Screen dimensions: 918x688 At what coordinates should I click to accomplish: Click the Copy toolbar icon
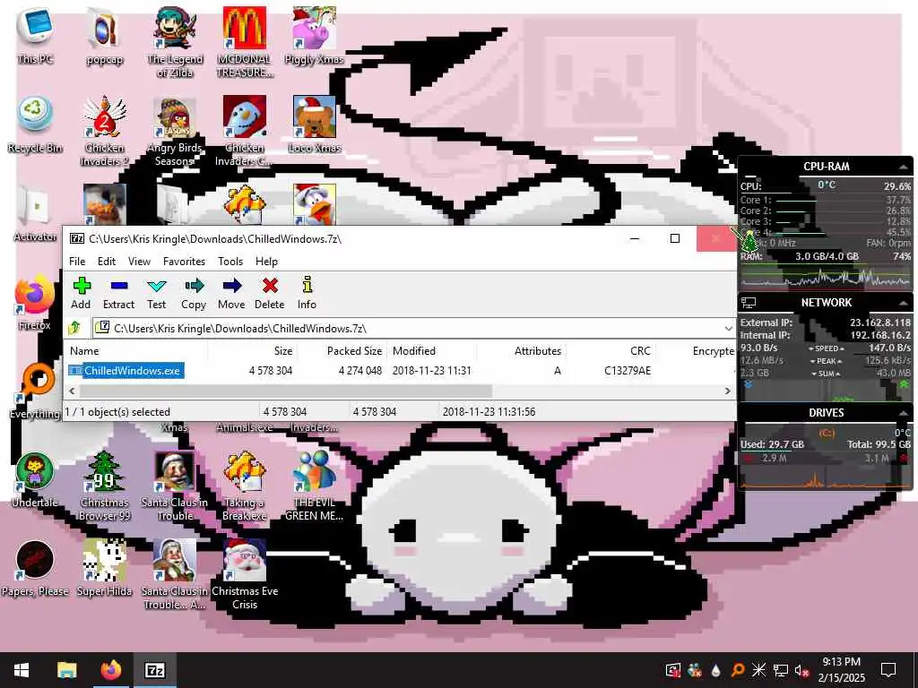pyautogui.click(x=194, y=293)
